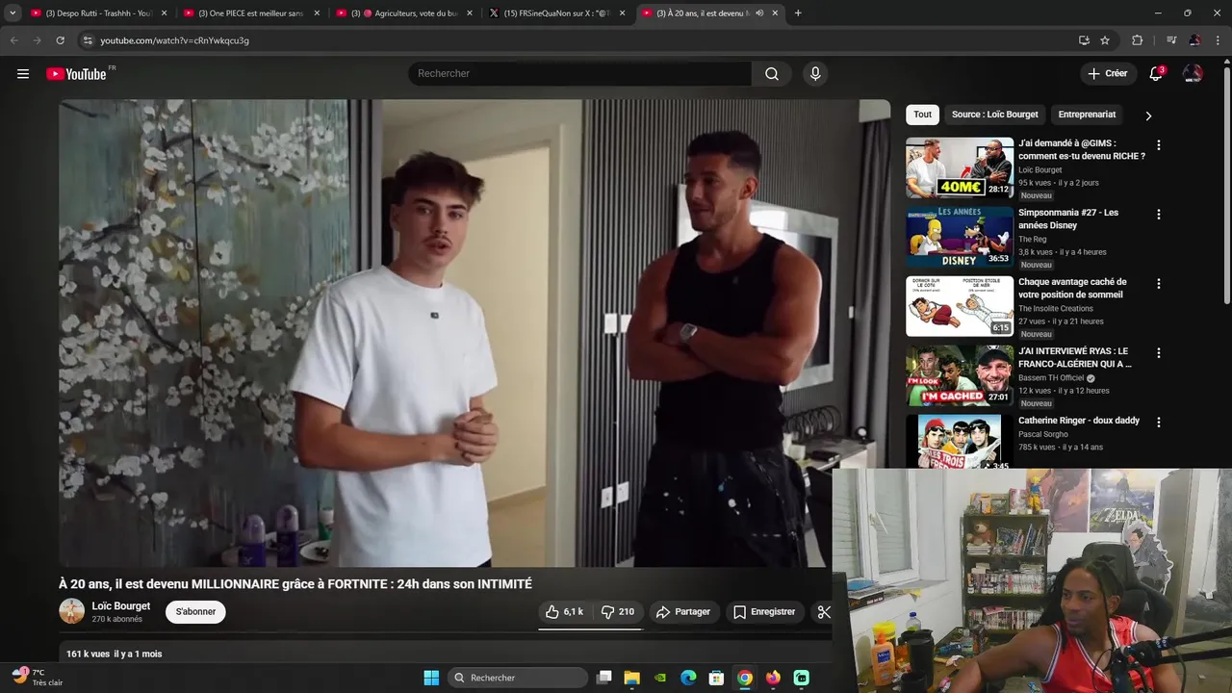Open the YouTube guide hamburger menu
This screenshot has width=1232, height=693.
[23, 74]
